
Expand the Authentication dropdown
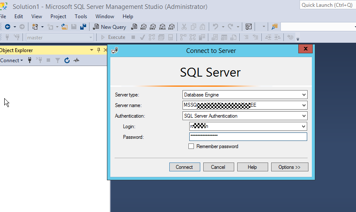304,116
